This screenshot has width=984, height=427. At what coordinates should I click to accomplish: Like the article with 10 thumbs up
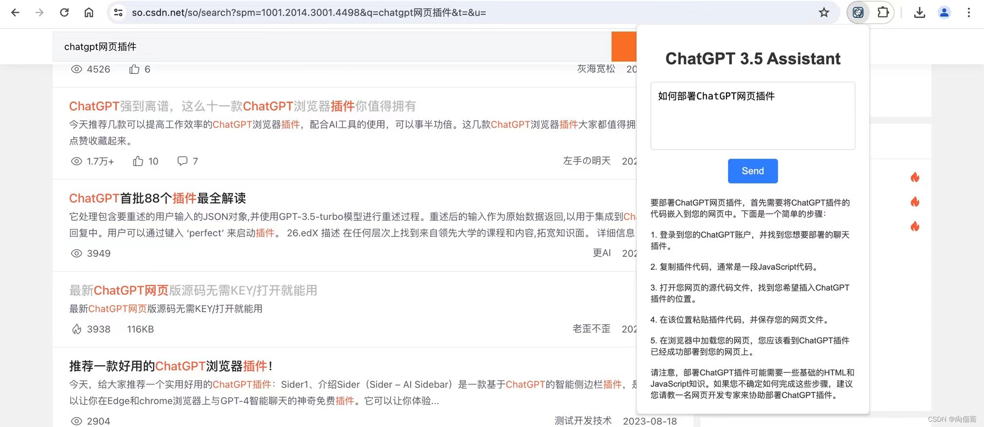tap(138, 161)
